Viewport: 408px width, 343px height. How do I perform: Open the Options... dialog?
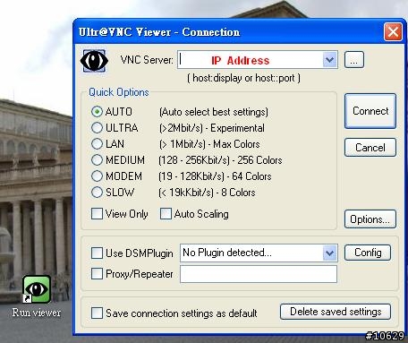tap(370, 219)
